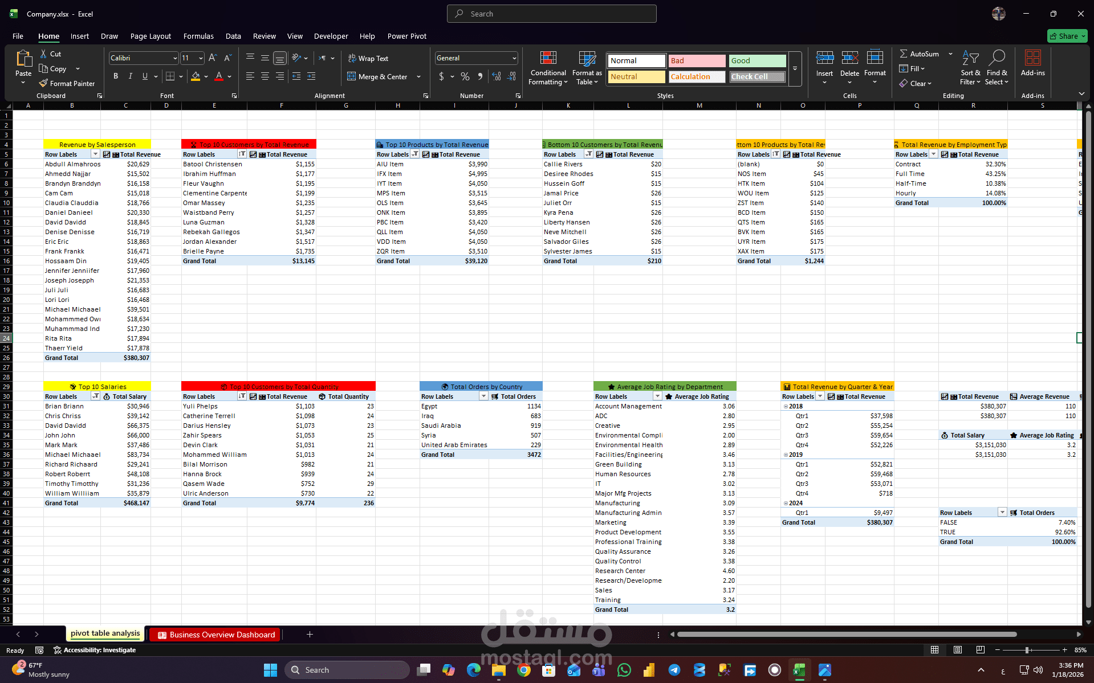Apply the Good cell style swatch
This screenshot has height=683, width=1094.
[757, 61]
